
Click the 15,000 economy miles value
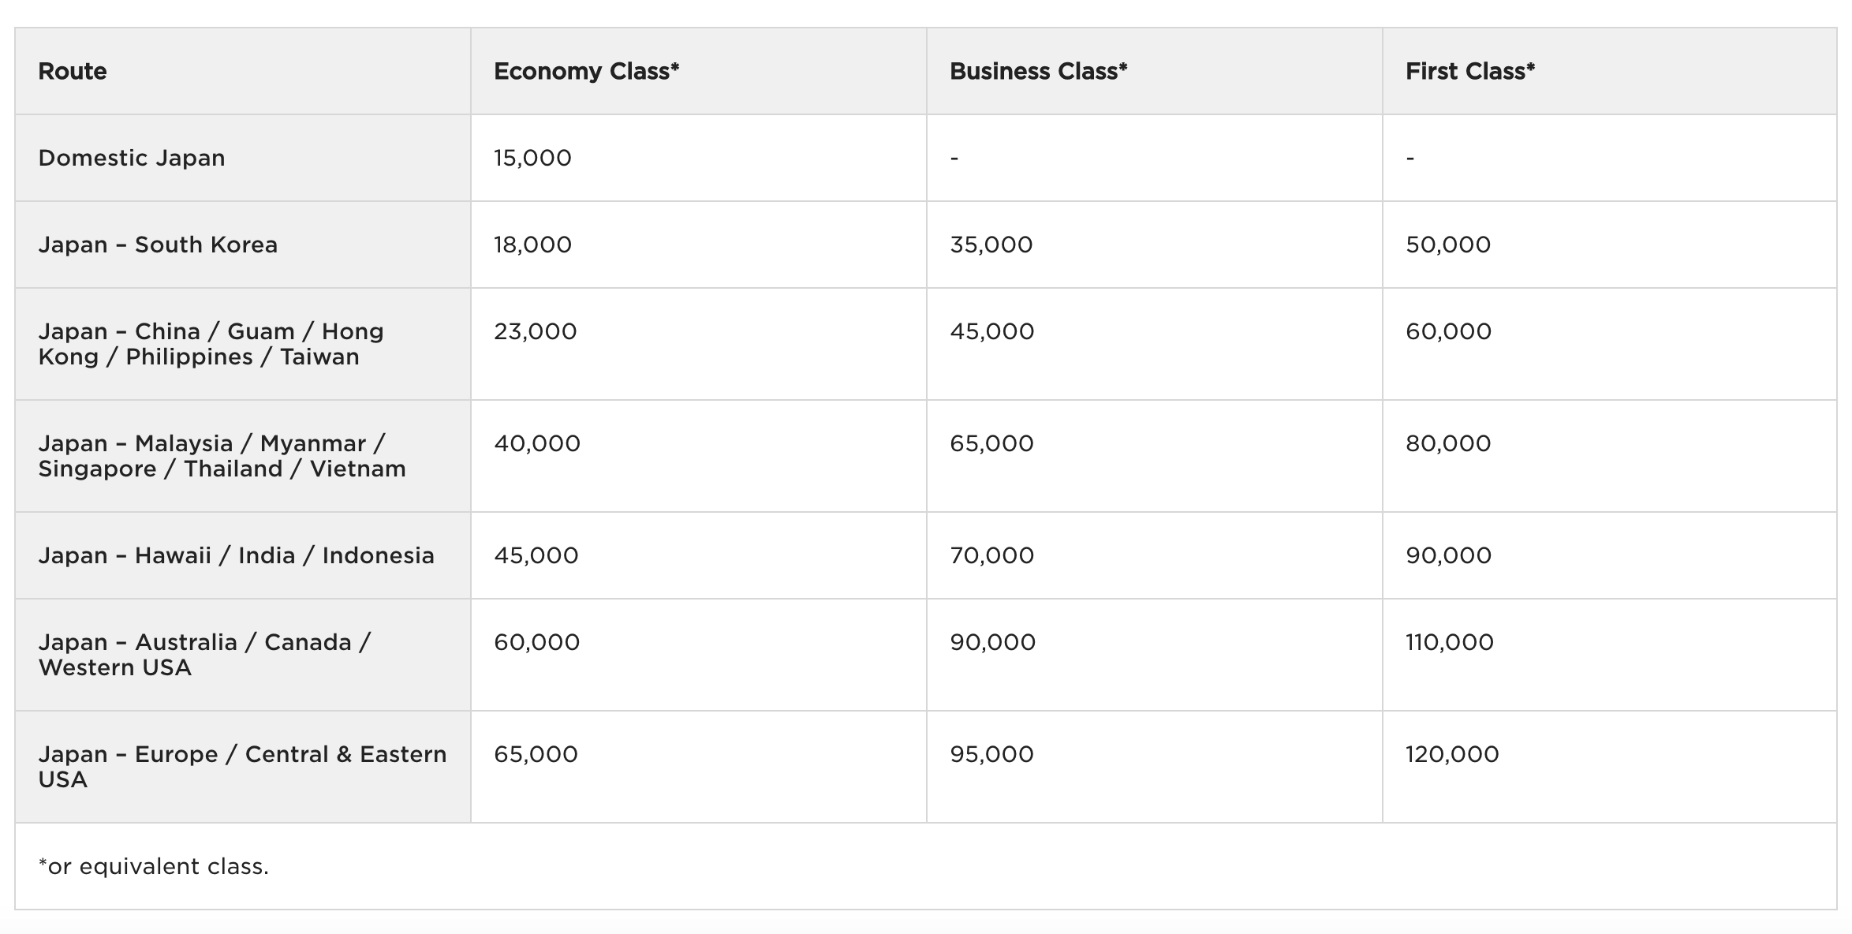click(x=532, y=158)
